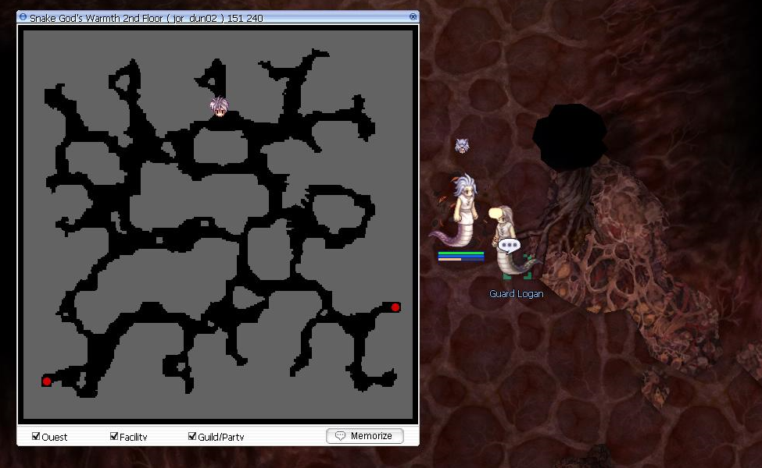Image resolution: width=762 pixels, height=468 pixels.
Task: Click the blue round icon in map title bar
Action: coord(23,17)
